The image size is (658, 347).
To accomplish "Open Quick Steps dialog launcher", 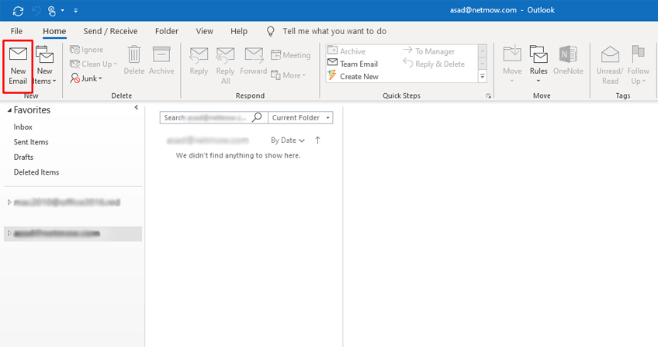I will pyautogui.click(x=489, y=96).
